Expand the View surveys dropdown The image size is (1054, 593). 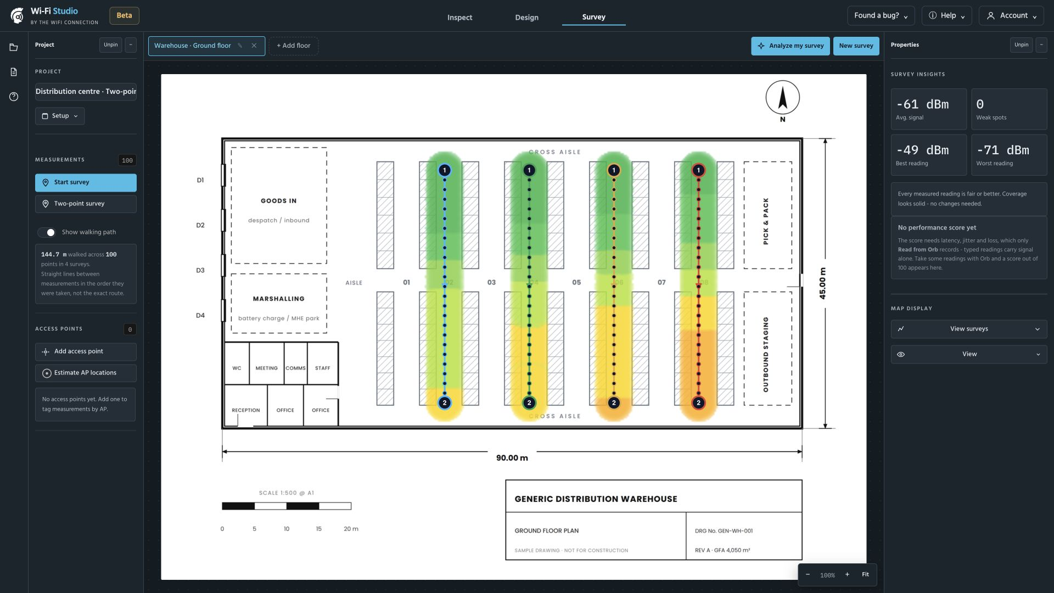[969, 329]
